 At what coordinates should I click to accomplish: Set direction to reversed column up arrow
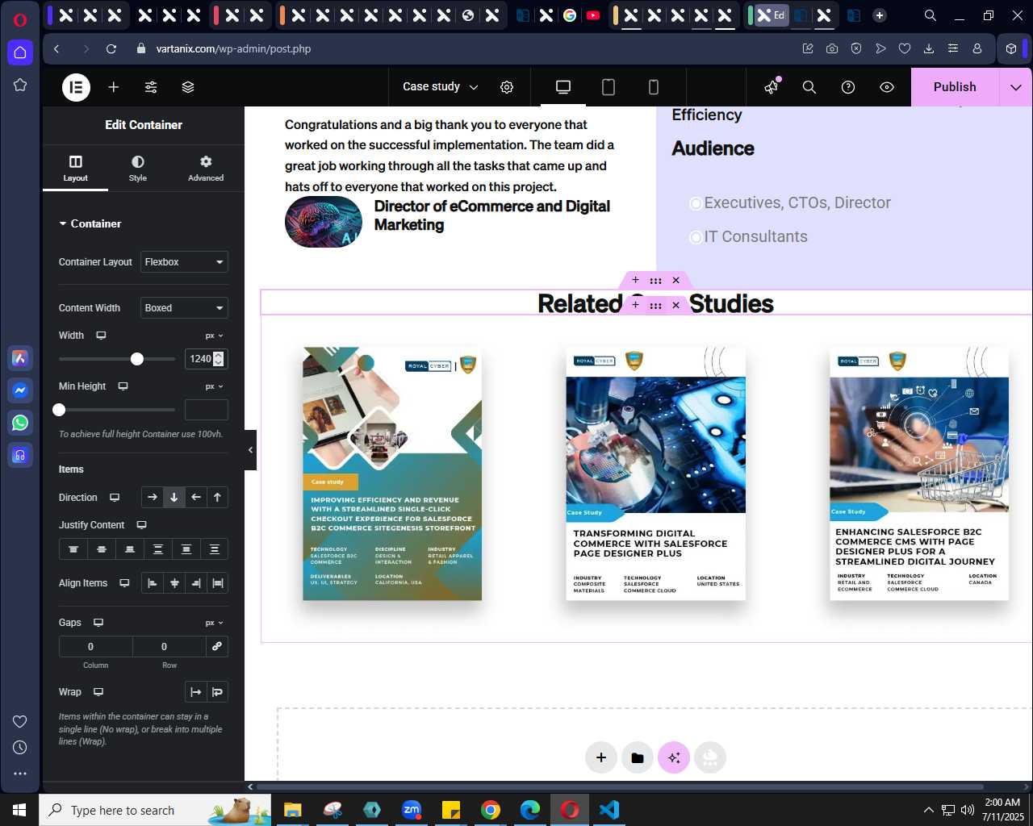coord(217,498)
